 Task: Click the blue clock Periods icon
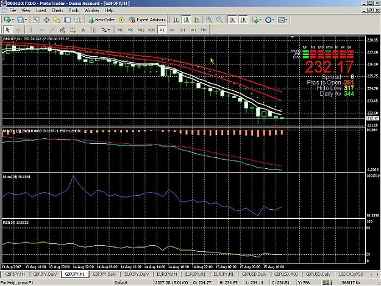(x=268, y=20)
